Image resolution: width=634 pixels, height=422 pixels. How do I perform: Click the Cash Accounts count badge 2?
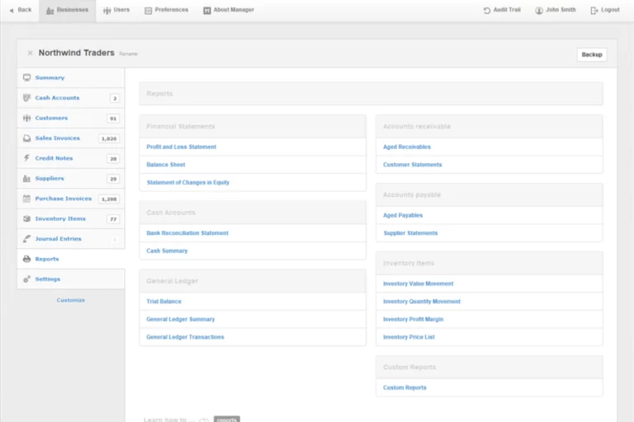pyautogui.click(x=115, y=98)
